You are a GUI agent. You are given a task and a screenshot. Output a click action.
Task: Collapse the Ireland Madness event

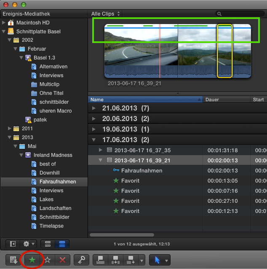(x=21, y=155)
